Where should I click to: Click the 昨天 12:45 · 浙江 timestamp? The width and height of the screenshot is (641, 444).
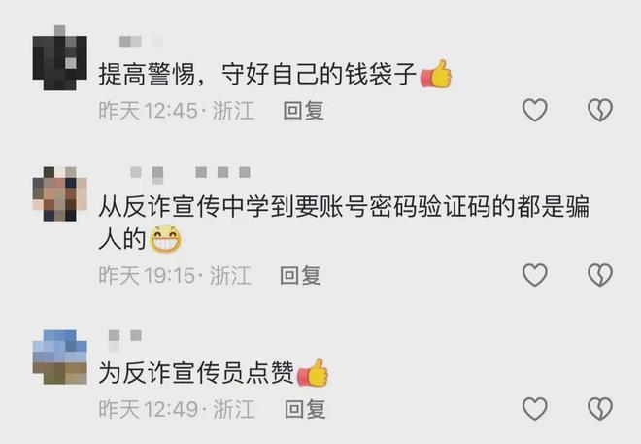coord(176,111)
